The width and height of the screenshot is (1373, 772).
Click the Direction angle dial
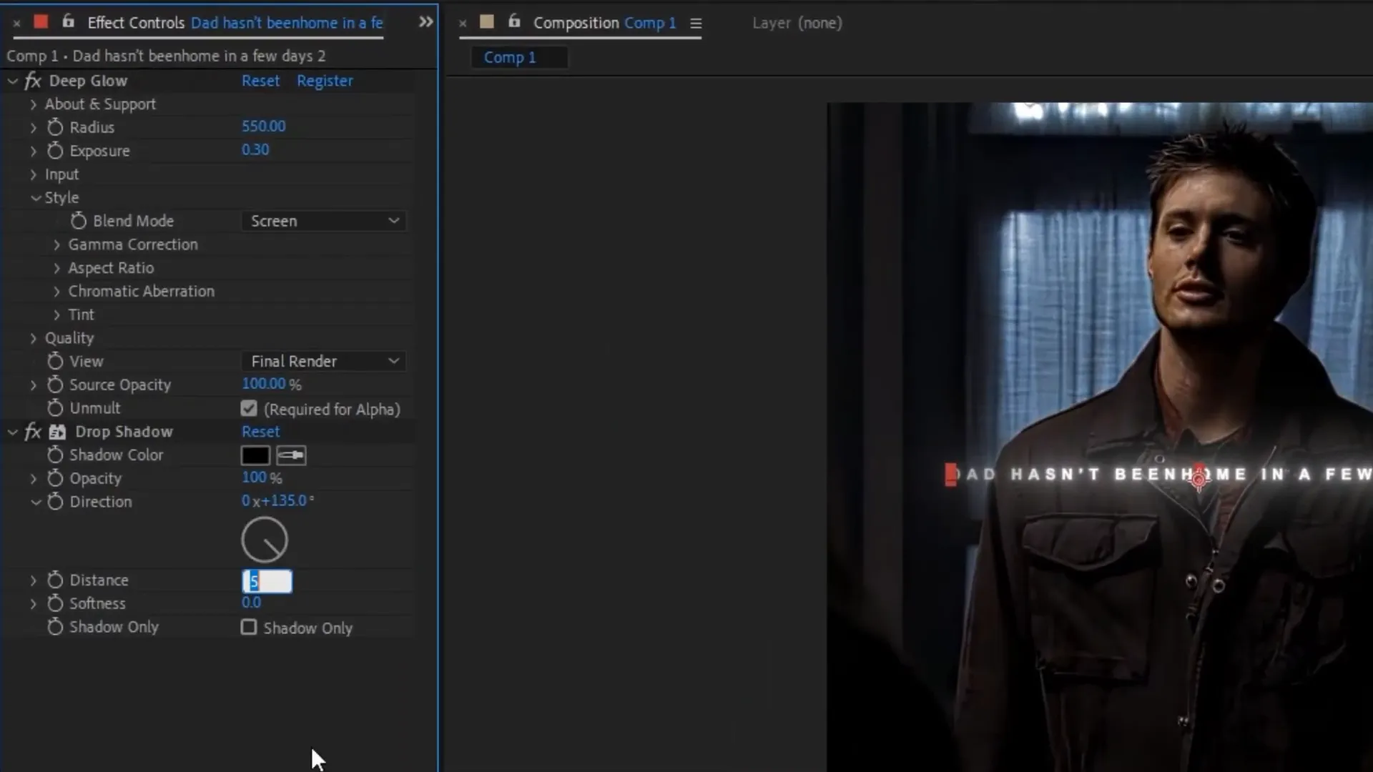point(265,540)
